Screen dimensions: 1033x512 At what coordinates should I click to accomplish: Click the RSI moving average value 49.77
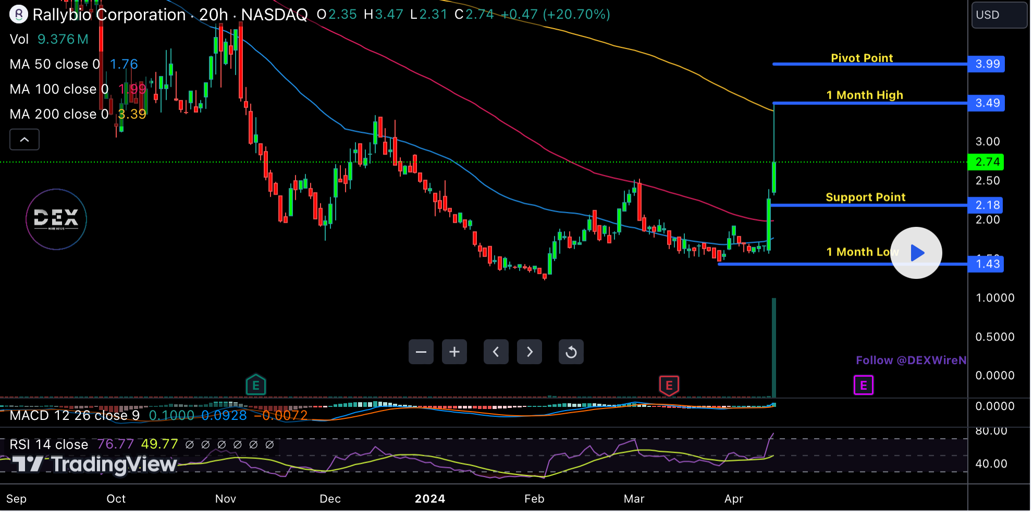(x=159, y=445)
